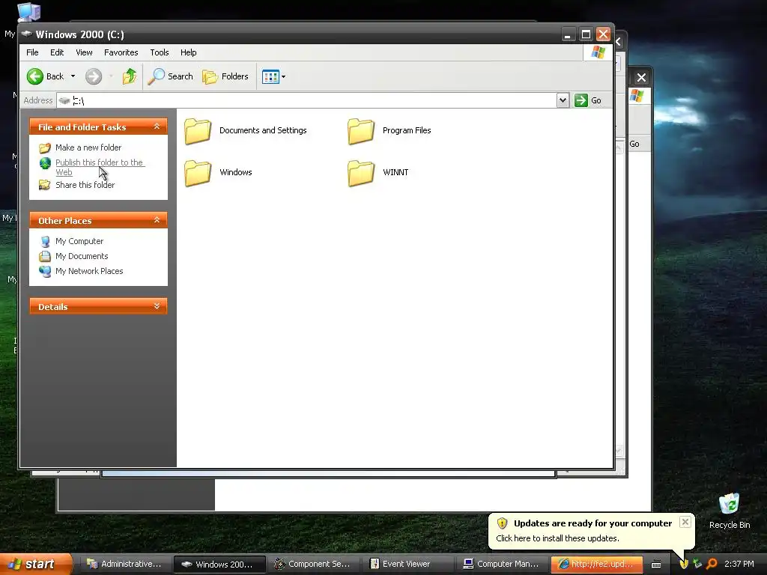The image size is (767, 575).
Task: Click the My Computer sidebar icon
Action: pos(45,242)
